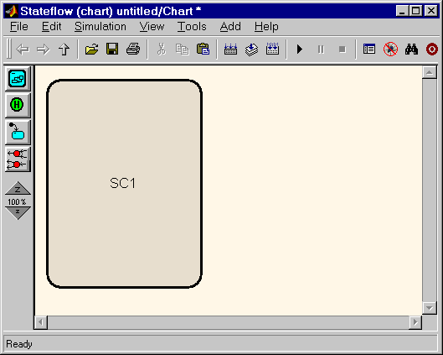
Task: Select the Default Transition tool
Action: pyautogui.click(x=18, y=132)
